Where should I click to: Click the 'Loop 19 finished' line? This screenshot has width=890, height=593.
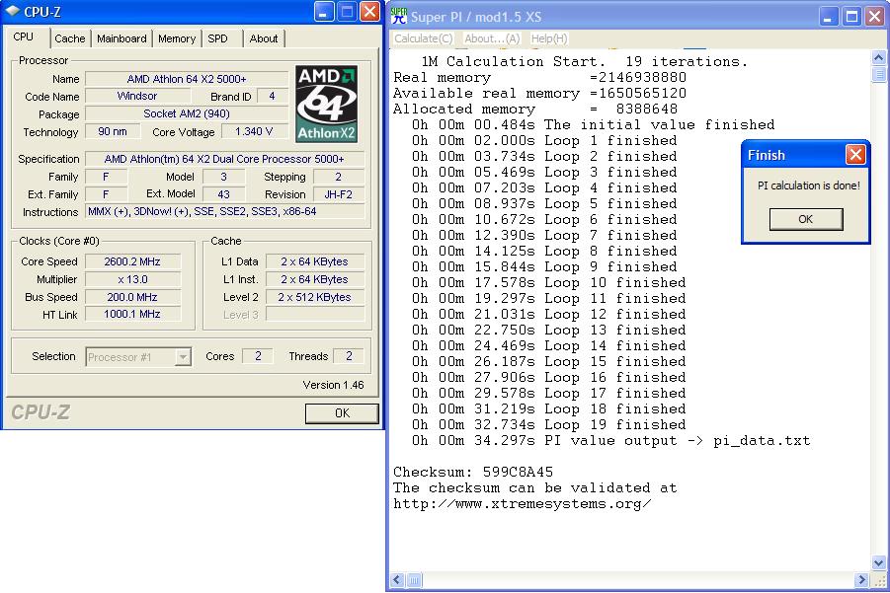[549, 424]
